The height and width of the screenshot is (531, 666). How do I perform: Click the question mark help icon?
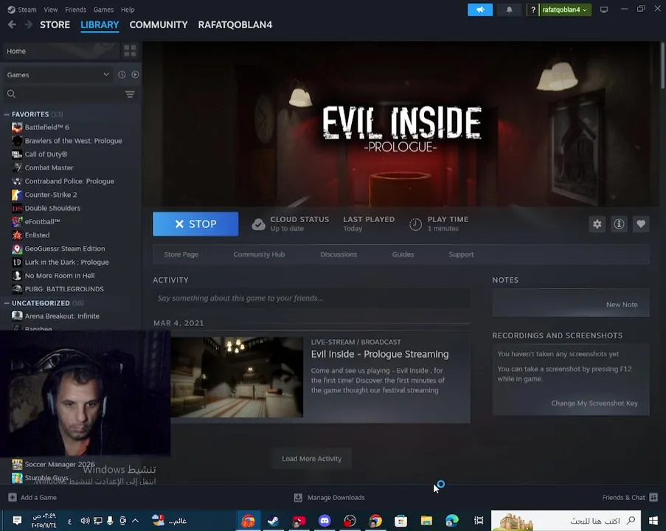(533, 10)
